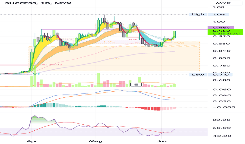Click the 0.800 price axis value
This screenshot has height=144, width=245.
point(222,58)
